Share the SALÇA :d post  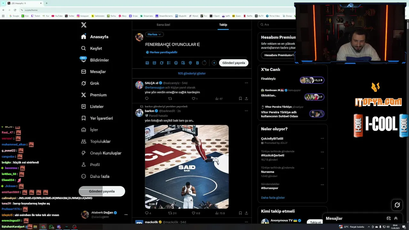[x=246, y=99]
